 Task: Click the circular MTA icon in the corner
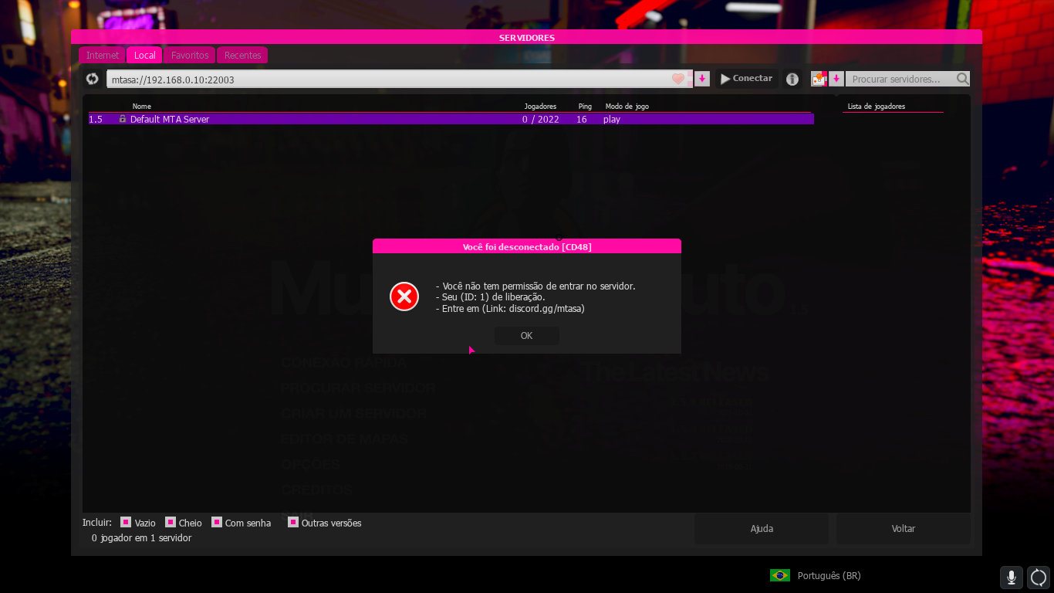click(1038, 578)
